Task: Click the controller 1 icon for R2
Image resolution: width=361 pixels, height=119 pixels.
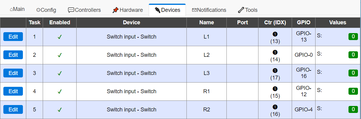Action: click(275, 107)
